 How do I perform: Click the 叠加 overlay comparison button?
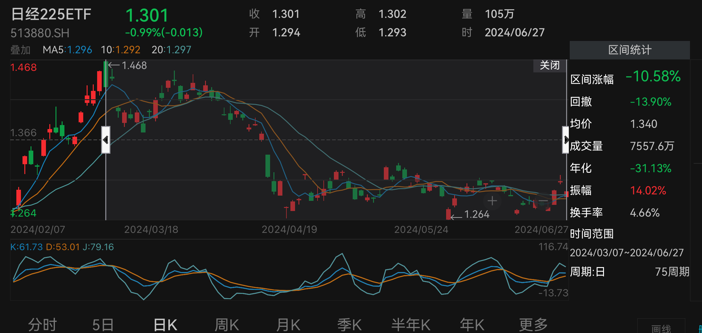pos(20,50)
